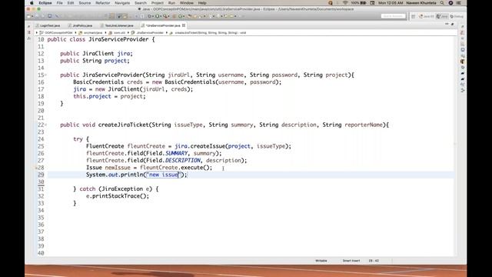Image resolution: width=492 pixels, height=277 pixels.
Task: Switch to the JiraPolicy.java tab
Action: tap(80, 25)
